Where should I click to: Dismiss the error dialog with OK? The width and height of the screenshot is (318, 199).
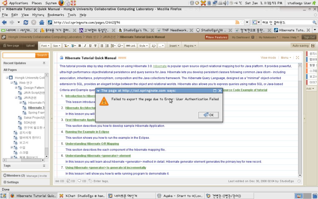208,115
